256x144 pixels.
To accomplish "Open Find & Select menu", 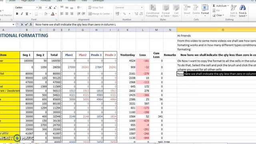I will (243, 11).
